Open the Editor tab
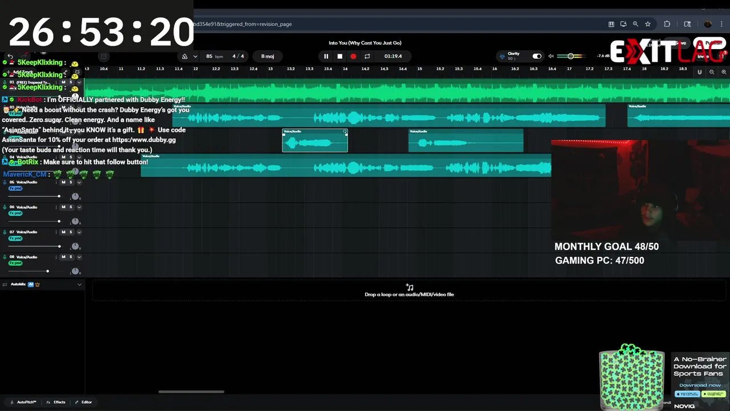Screen dimensions: 730x411 point(83,402)
